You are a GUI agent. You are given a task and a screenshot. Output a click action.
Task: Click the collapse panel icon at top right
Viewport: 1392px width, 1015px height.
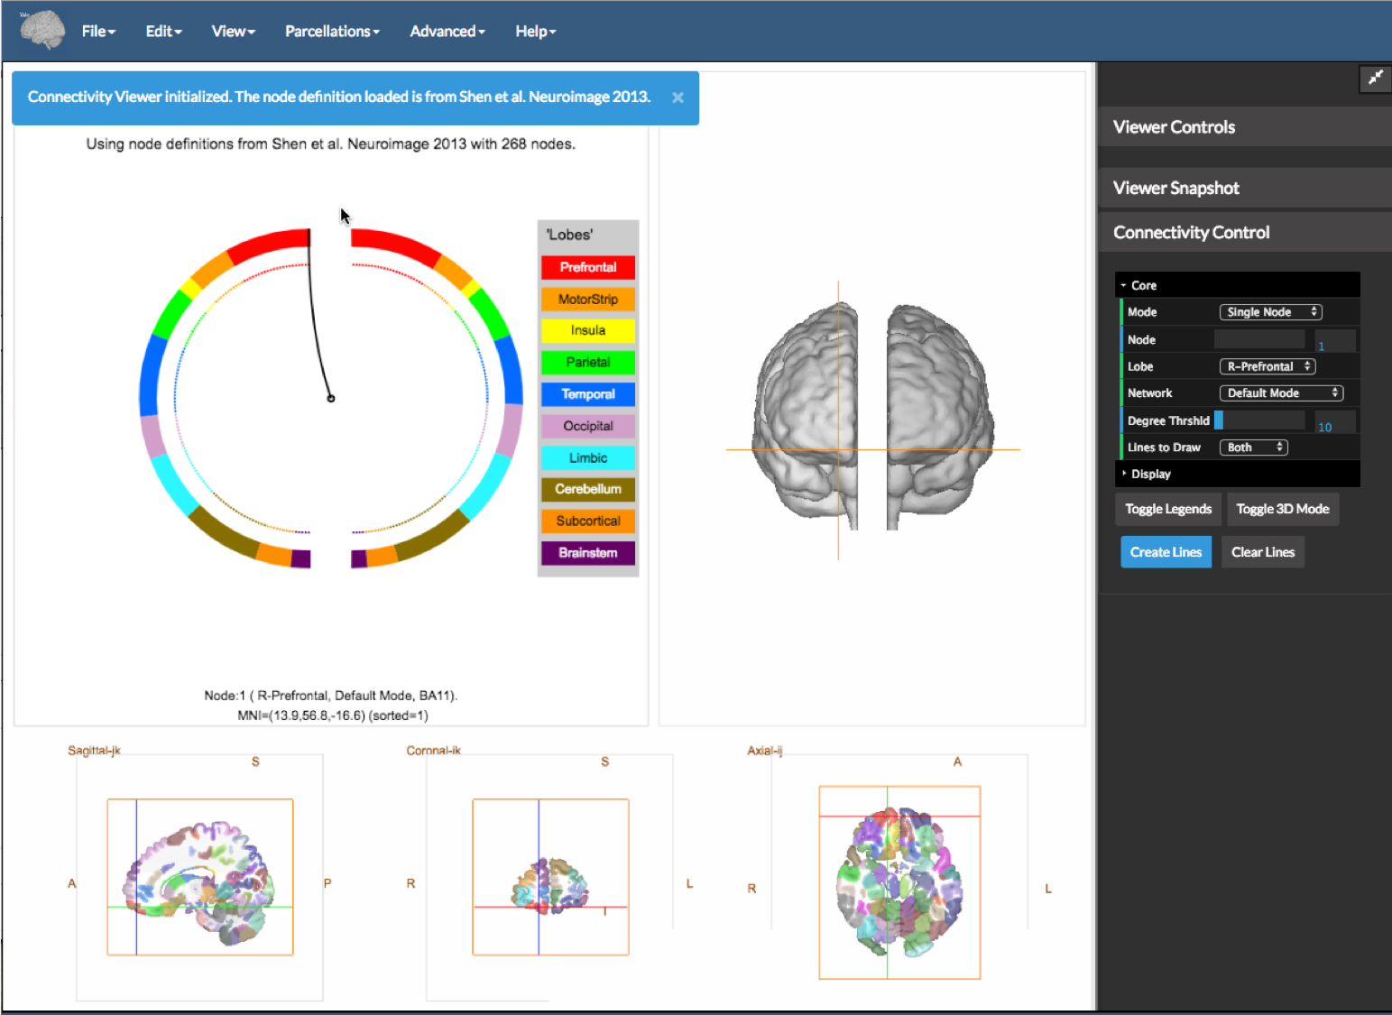tap(1374, 78)
